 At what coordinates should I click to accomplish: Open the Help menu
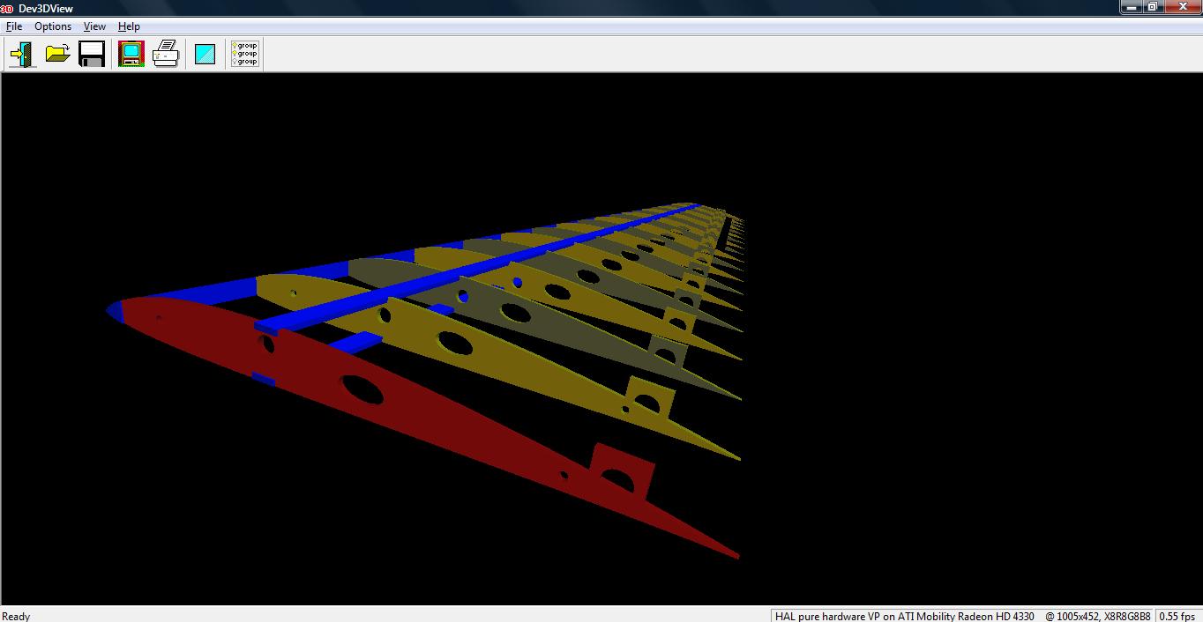pyautogui.click(x=129, y=26)
